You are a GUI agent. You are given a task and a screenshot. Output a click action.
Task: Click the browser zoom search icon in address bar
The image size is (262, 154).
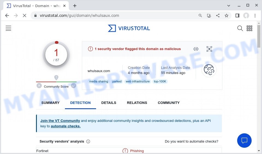(x=200, y=16)
